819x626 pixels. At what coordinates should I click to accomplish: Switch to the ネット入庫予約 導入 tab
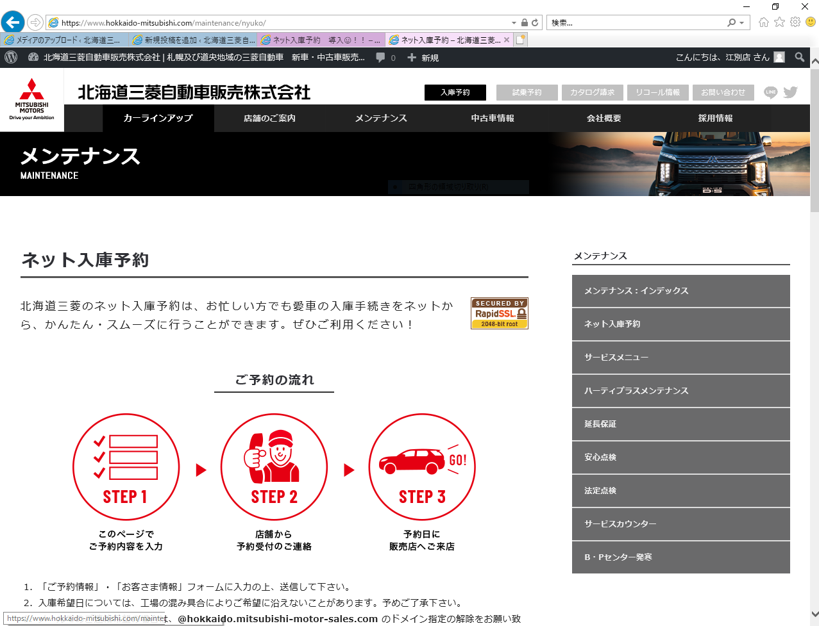(321, 40)
